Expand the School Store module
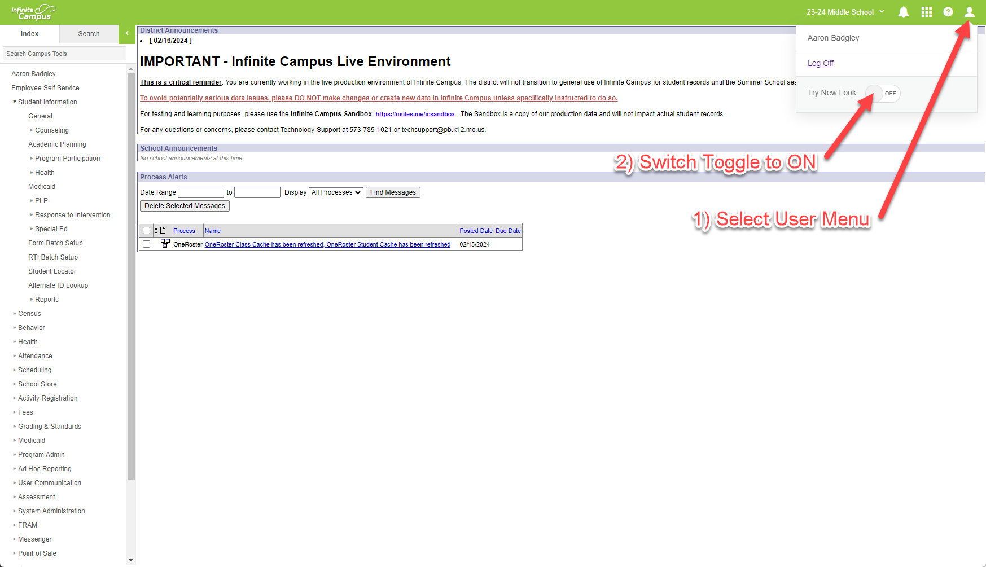 [15, 384]
